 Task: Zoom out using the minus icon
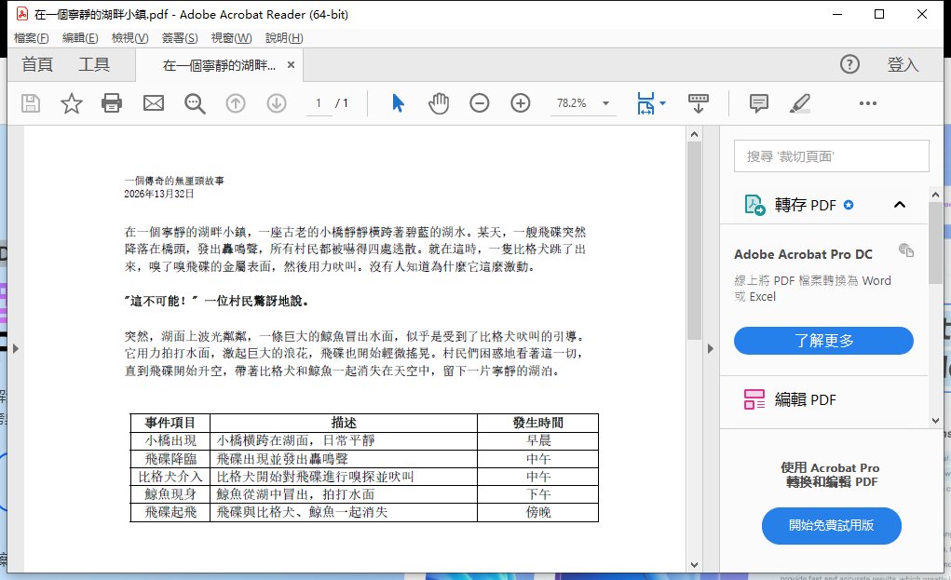pos(480,103)
